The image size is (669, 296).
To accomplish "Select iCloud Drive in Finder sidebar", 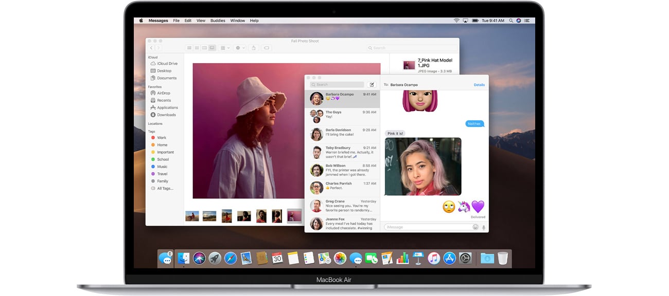I will tap(164, 64).
